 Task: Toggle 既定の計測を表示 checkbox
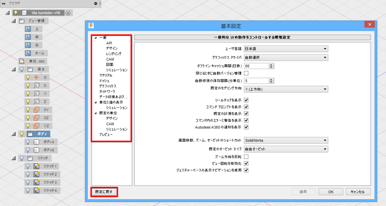(246, 114)
